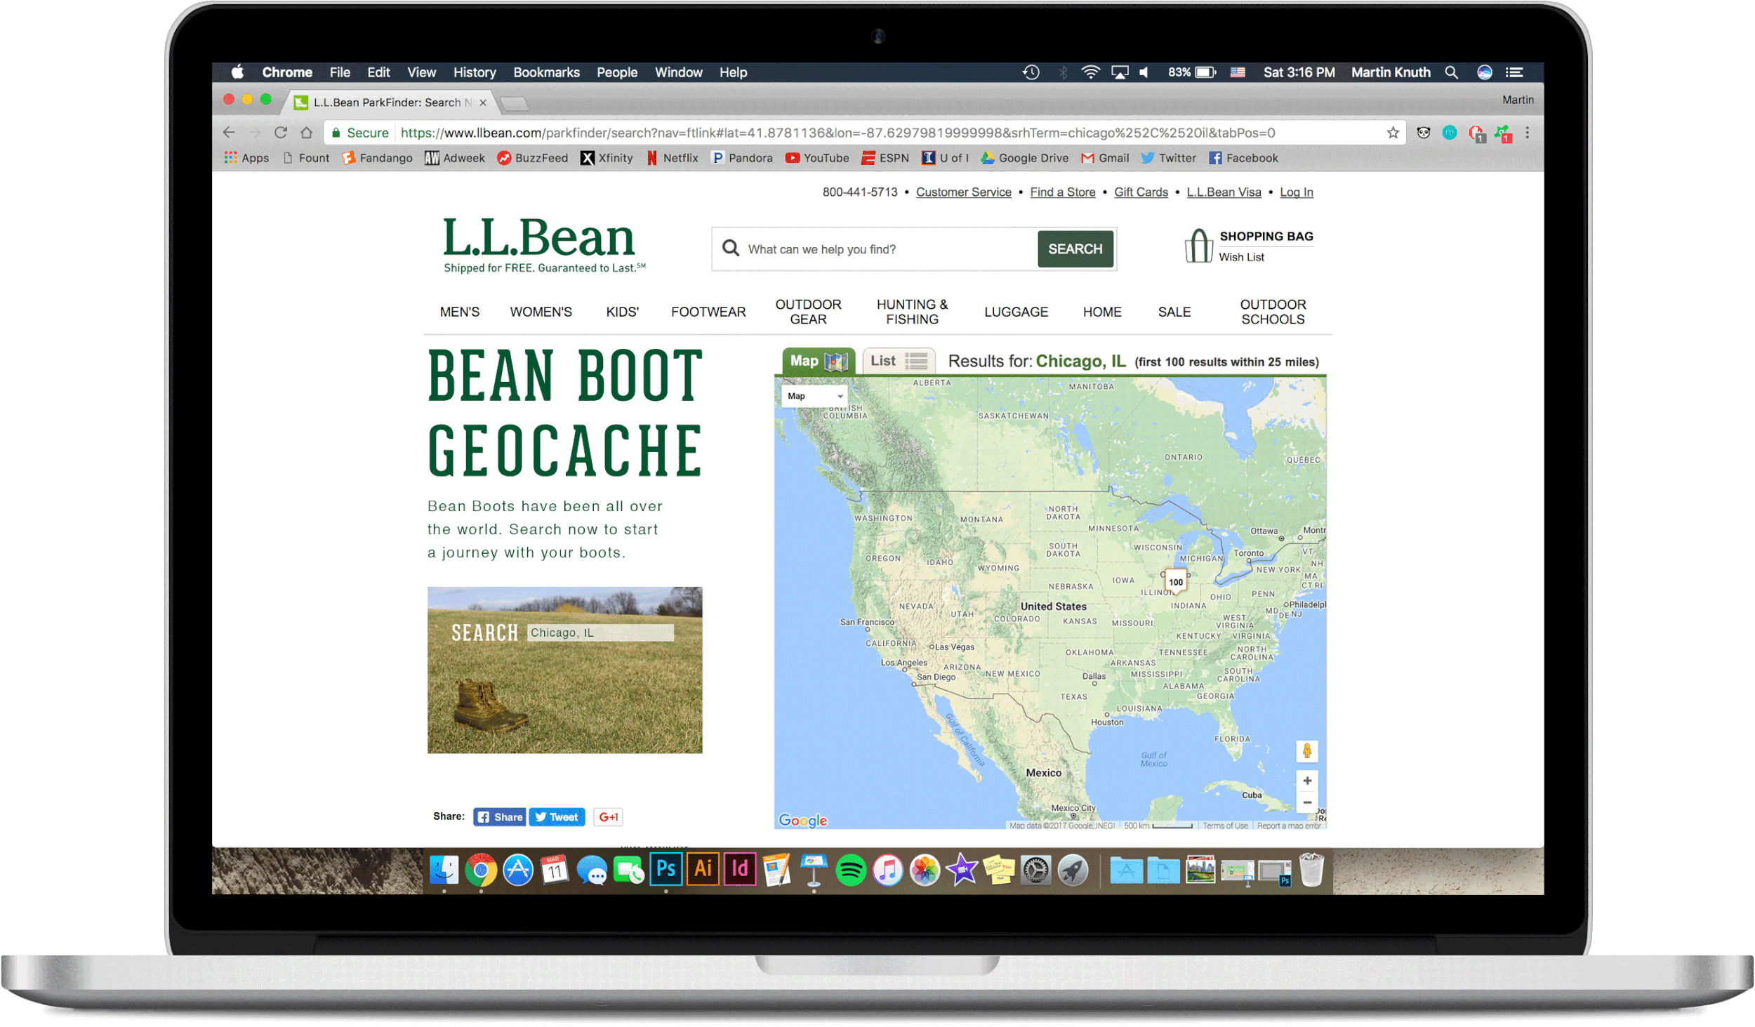Open the Find a Store link
1755x1027 pixels.
pyautogui.click(x=1062, y=192)
